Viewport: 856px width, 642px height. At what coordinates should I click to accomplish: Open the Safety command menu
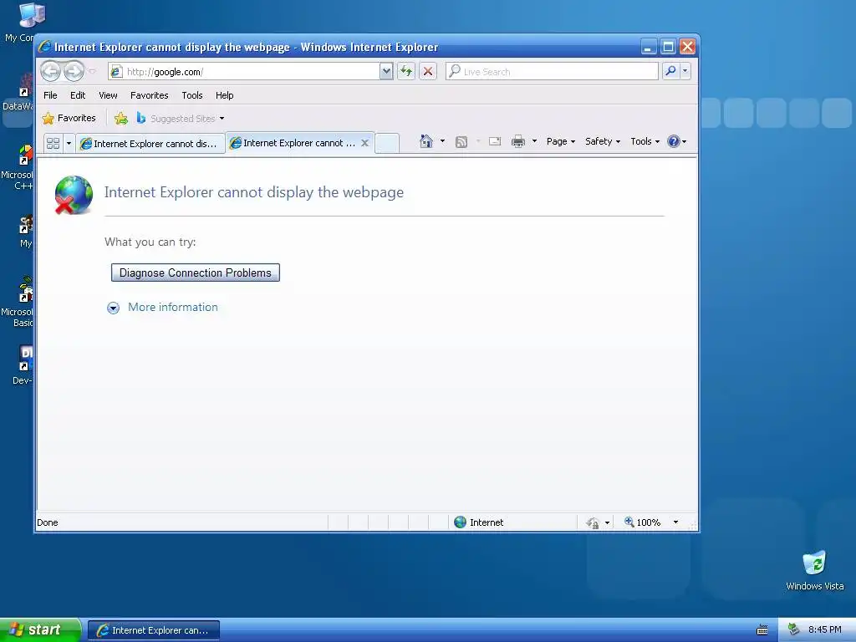tap(602, 141)
